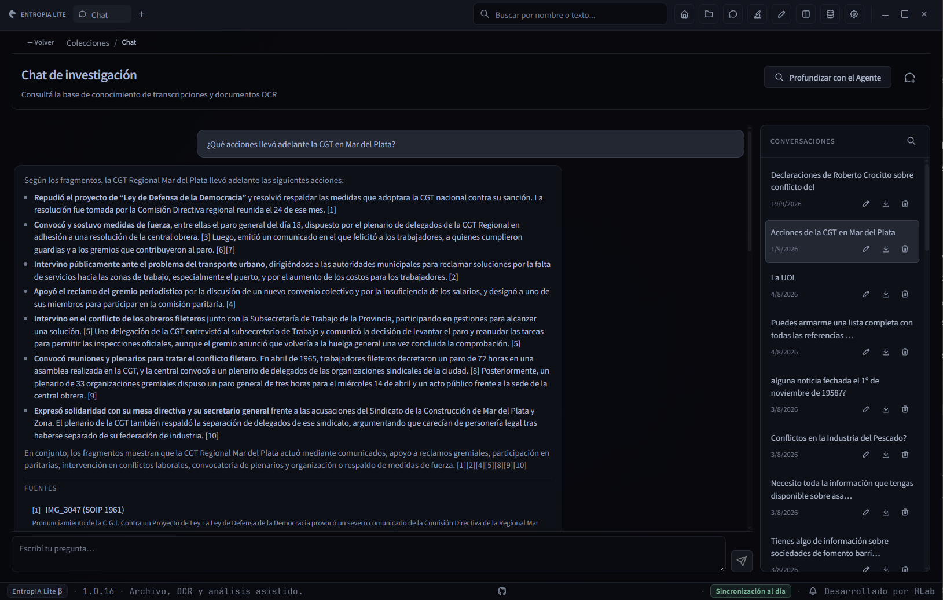The height and width of the screenshot is (600, 943).
Task: Delete 'Acciones de la CGT en Mar del Plata'
Action: (x=905, y=249)
